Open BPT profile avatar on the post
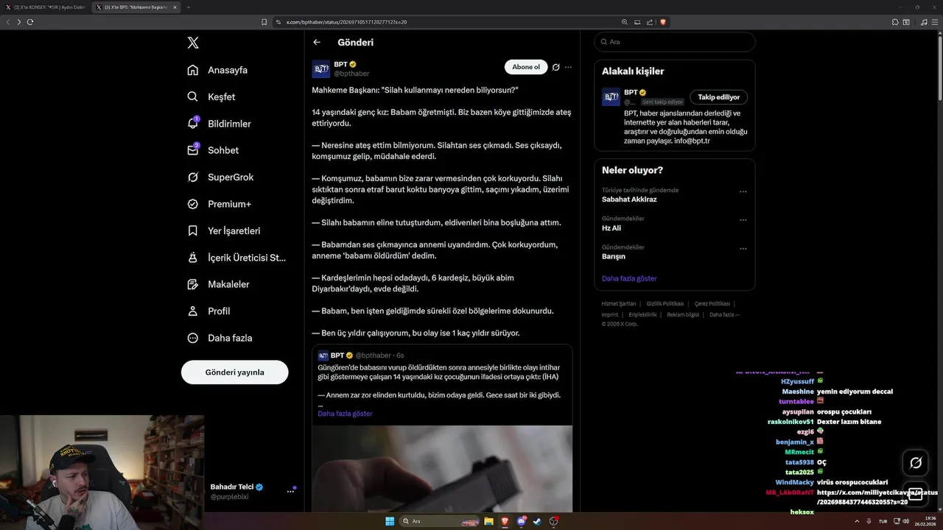Screen dimensions: 943x530 click(x=321, y=69)
